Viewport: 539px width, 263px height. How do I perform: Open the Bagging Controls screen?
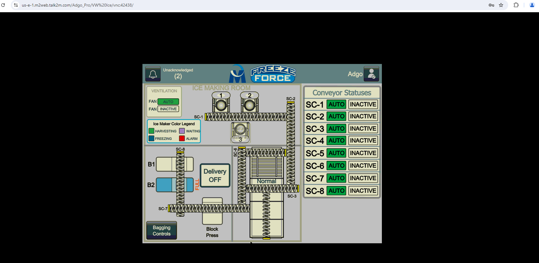click(162, 230)
